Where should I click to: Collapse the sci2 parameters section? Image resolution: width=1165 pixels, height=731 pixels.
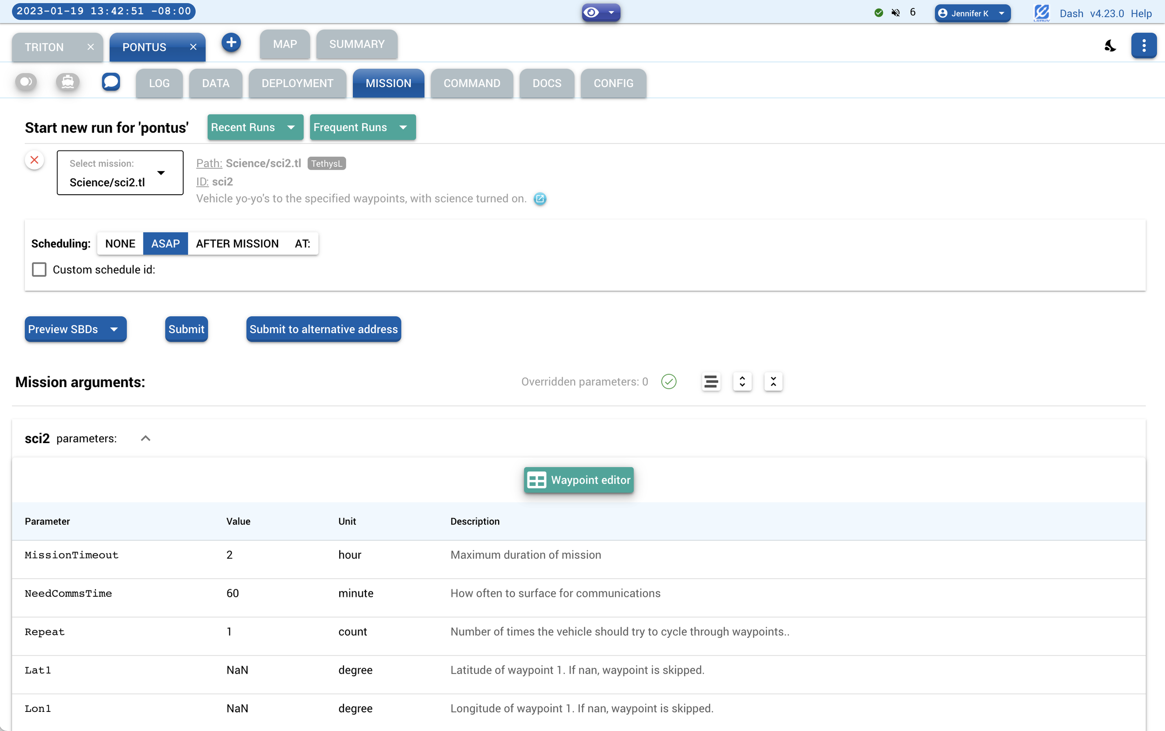pos(145,438)
